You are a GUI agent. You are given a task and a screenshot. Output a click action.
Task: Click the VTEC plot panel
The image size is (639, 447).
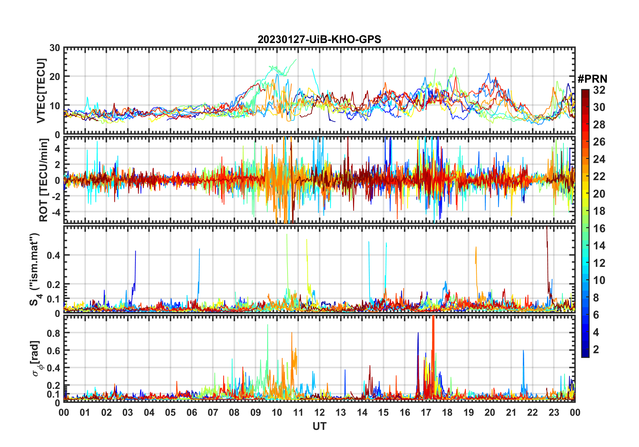tap(319, 91)
